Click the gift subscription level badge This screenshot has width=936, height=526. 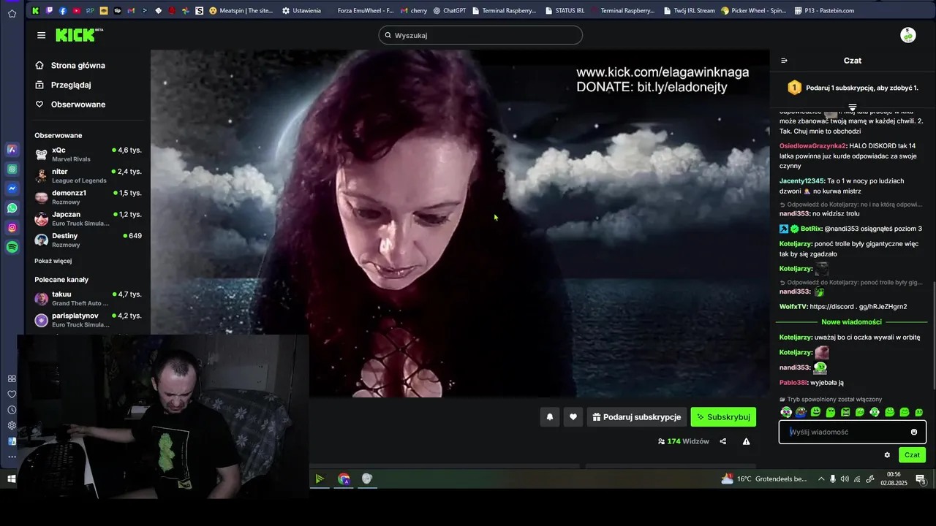click(794, 88)
